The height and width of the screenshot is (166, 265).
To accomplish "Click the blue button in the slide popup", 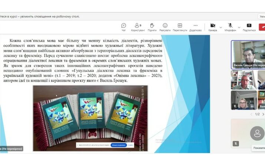I will tap(118, 145).
